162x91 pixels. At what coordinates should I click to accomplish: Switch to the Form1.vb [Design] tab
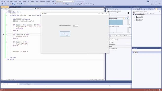tap(13, 7)
